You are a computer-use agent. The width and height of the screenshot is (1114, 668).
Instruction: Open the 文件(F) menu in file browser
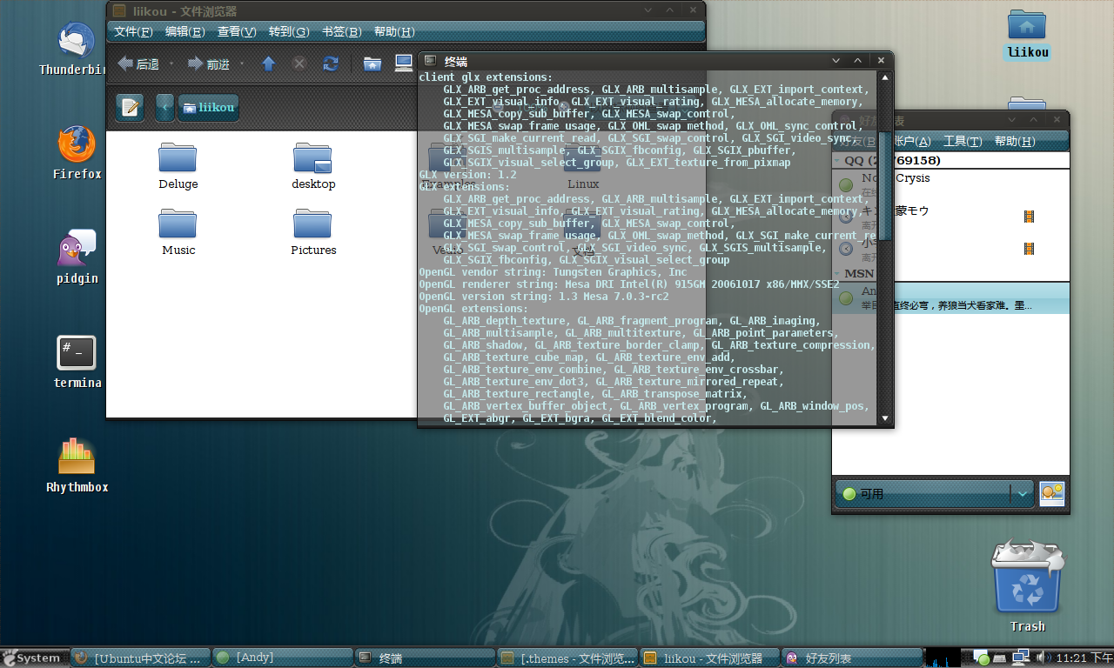pyautogui.click(x=133, y=31)
